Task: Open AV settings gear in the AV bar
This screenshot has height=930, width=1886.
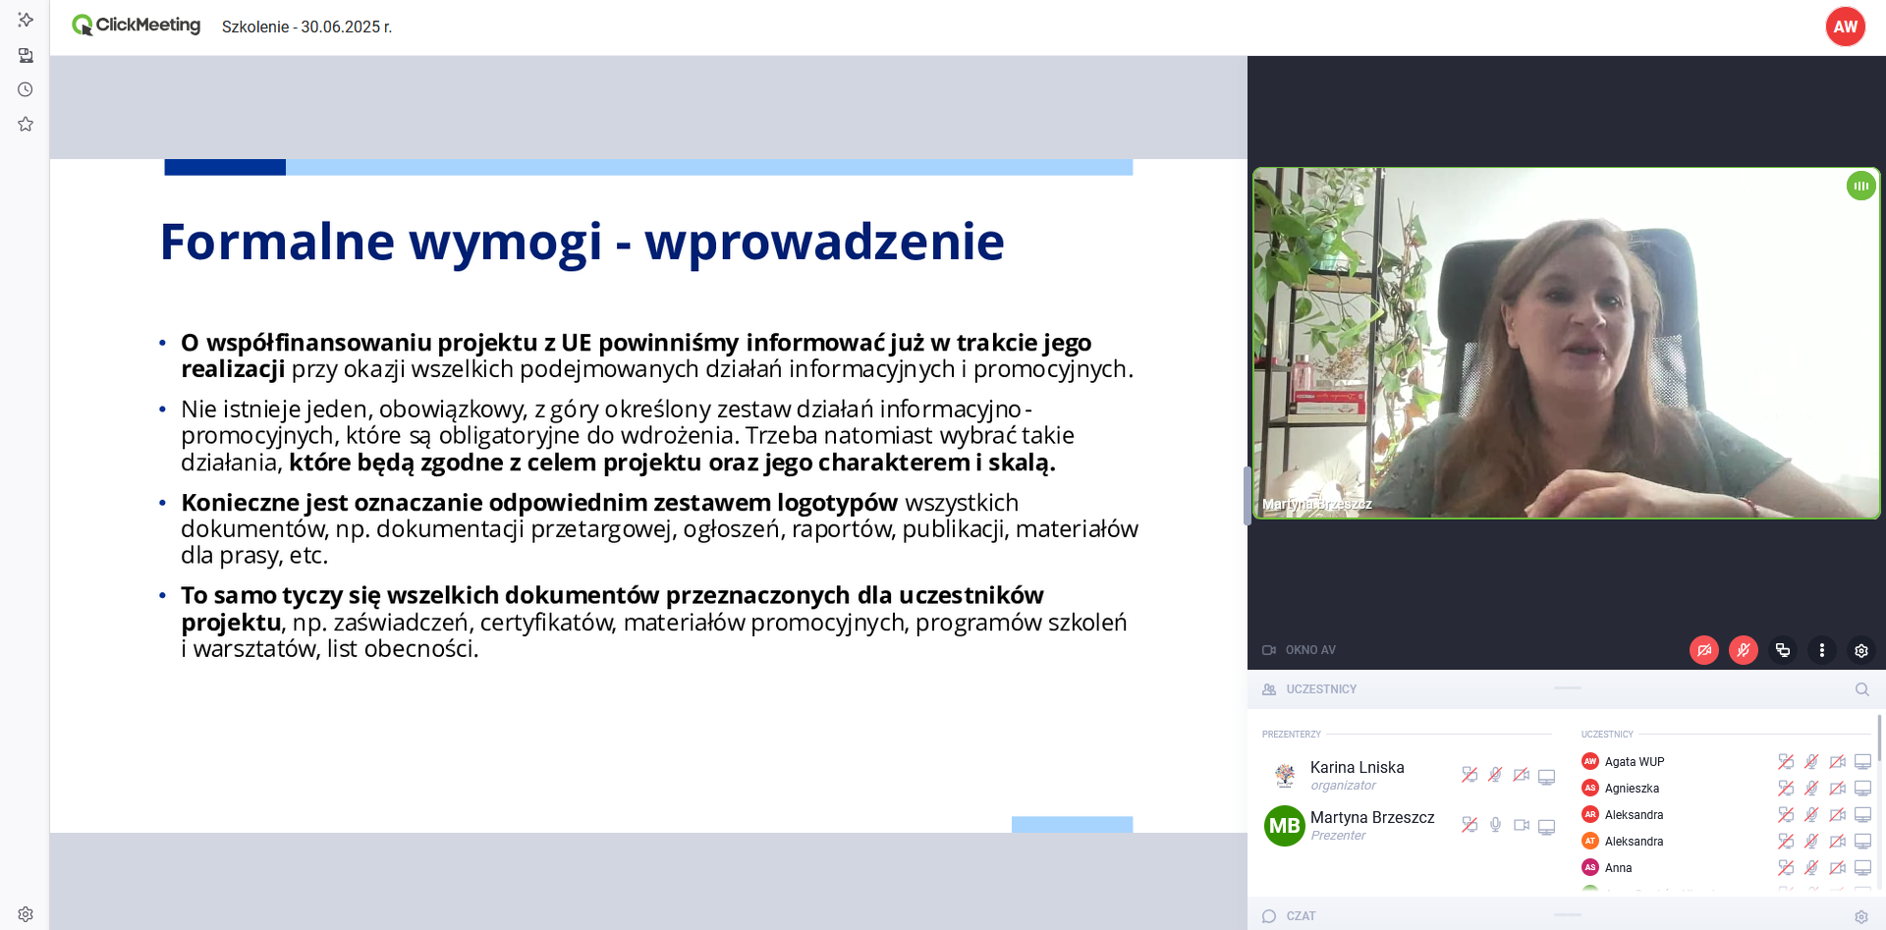Action: point(1861,650)
